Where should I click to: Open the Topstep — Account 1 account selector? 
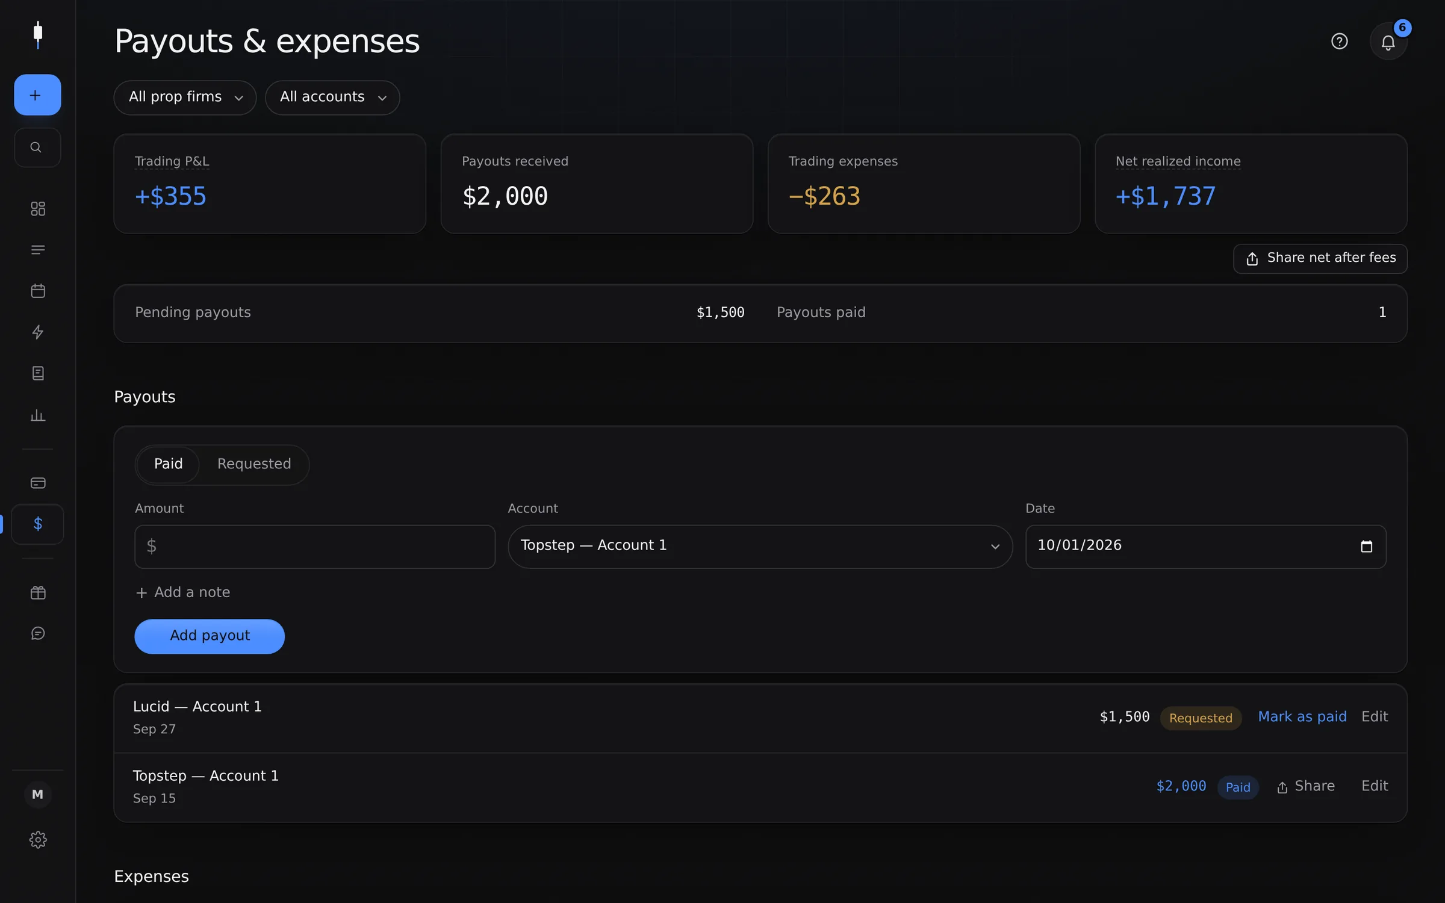pyautogui.click(x=760, y=546)
